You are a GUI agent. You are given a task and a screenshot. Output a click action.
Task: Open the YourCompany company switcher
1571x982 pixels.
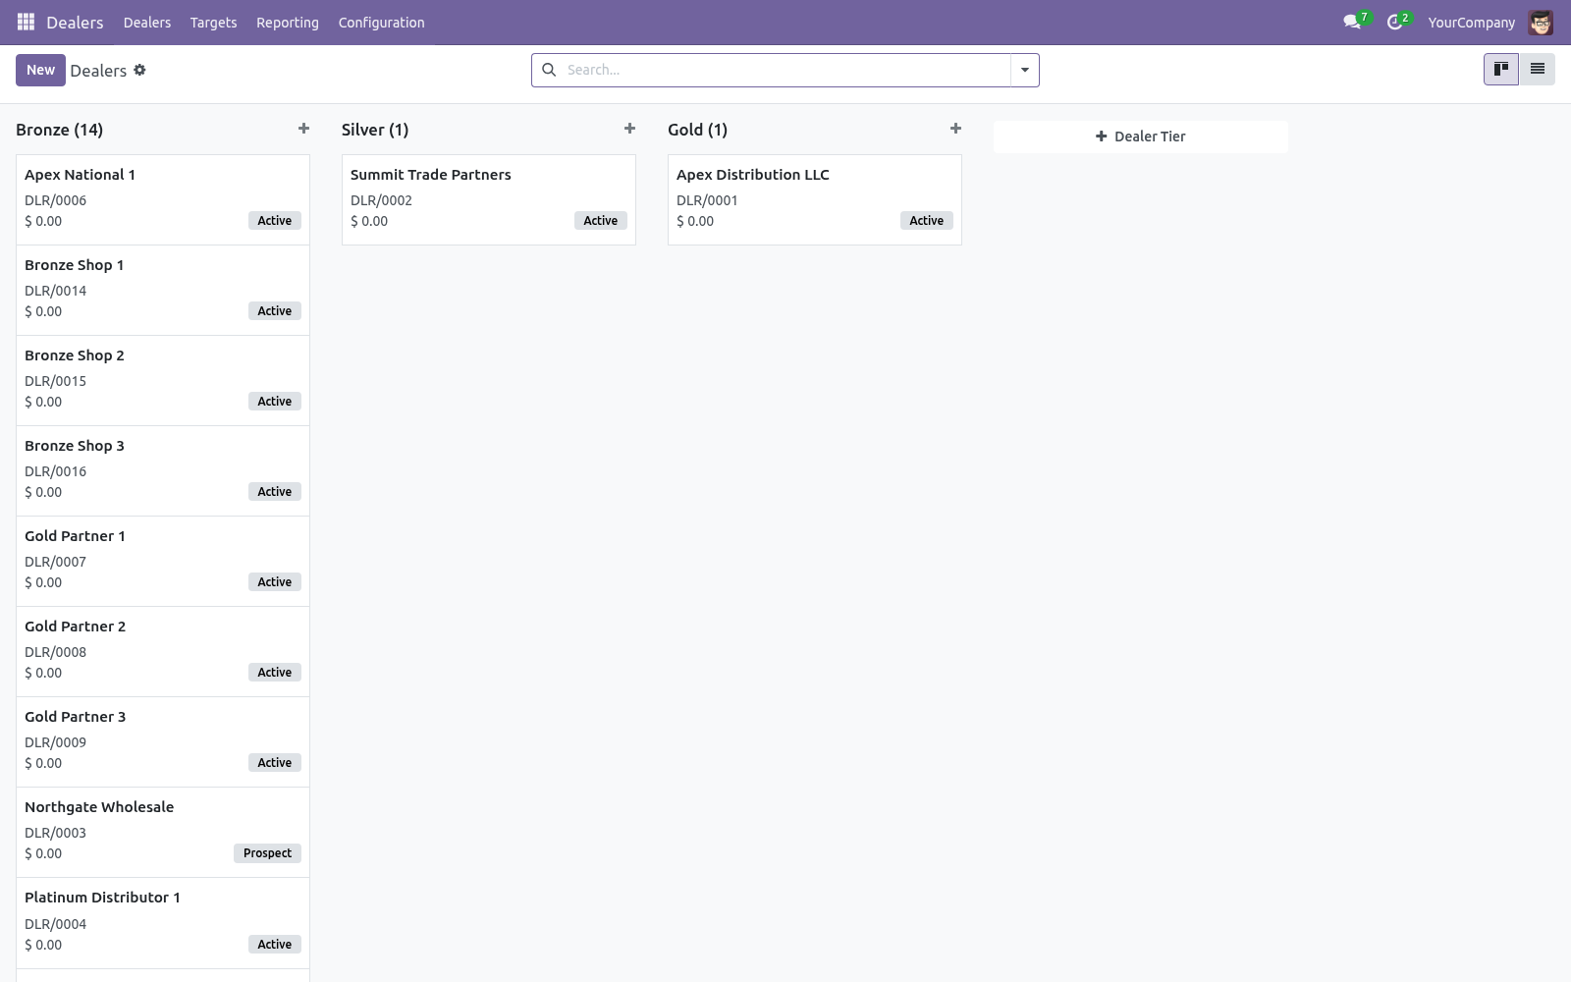tap(1471, 23)
